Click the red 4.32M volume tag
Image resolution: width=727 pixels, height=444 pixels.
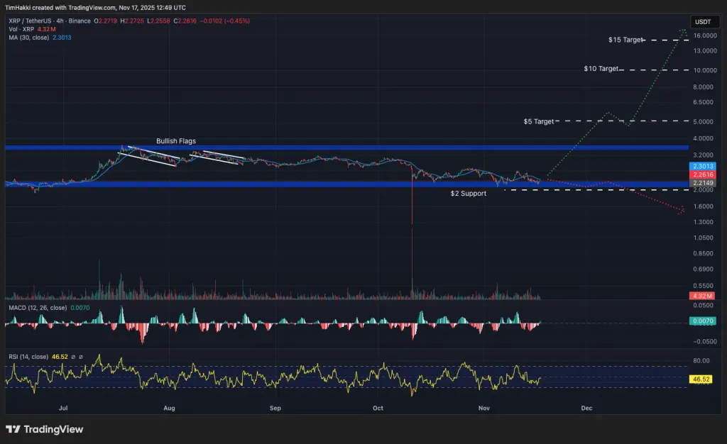tap(702, 296)
